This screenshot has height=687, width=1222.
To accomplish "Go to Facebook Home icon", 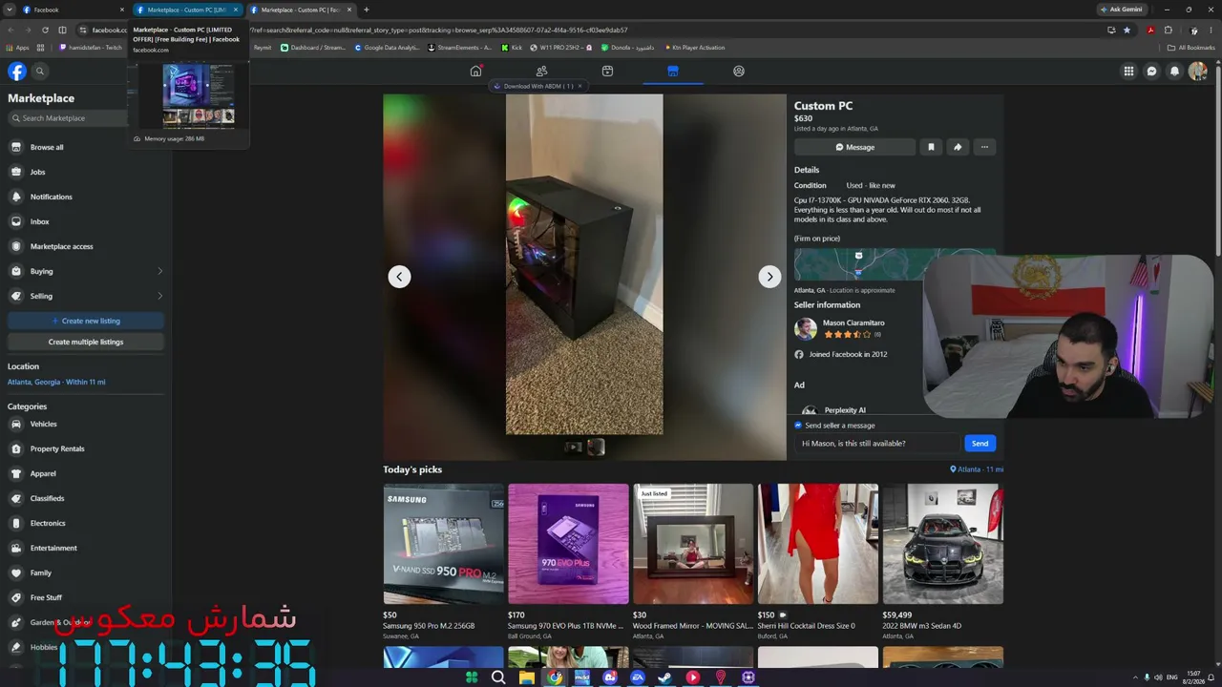I will (475, 71).
